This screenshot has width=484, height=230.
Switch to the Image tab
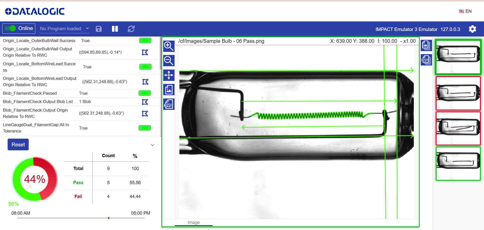193,222
